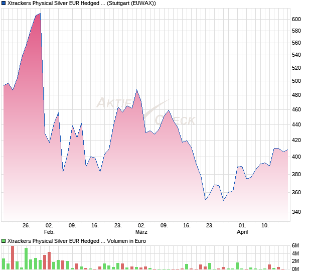Click the 6M volume axis label
The height and width of the screenshot is (274, 311).
click(x=296, y=245)
